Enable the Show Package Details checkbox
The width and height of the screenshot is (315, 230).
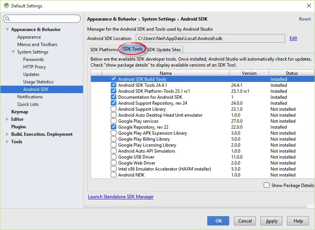(266, 185)
